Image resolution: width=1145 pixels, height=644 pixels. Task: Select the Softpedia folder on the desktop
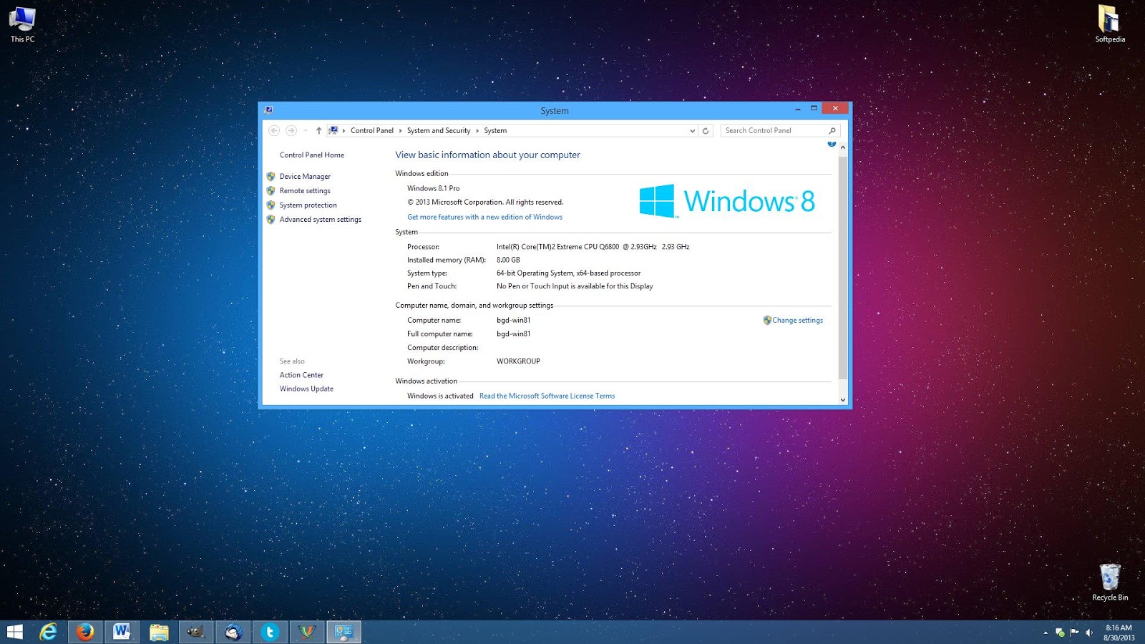tap(1110, 24)
